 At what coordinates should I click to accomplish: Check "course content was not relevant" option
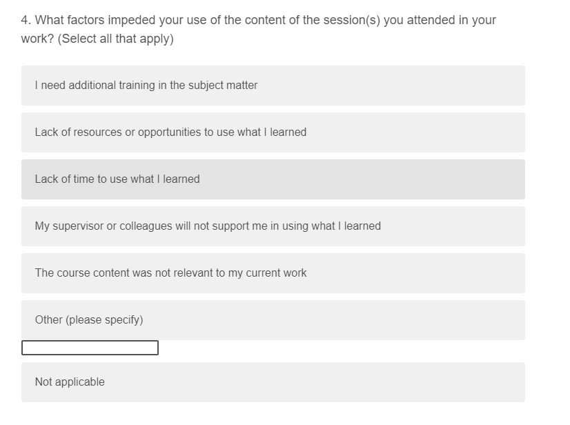[273, 273]
